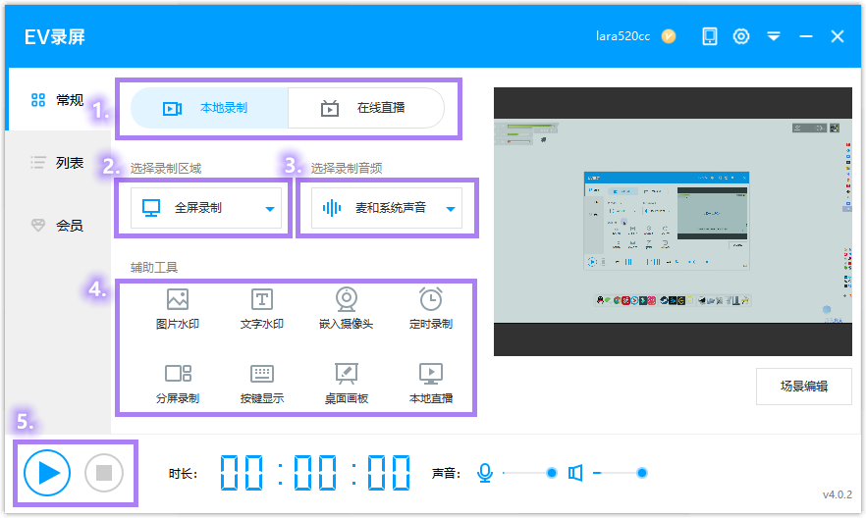The image size is (866, 518).
Task: Click the system speaker volume slider handle
Action: pyautogui.click(x=641, y=473)
